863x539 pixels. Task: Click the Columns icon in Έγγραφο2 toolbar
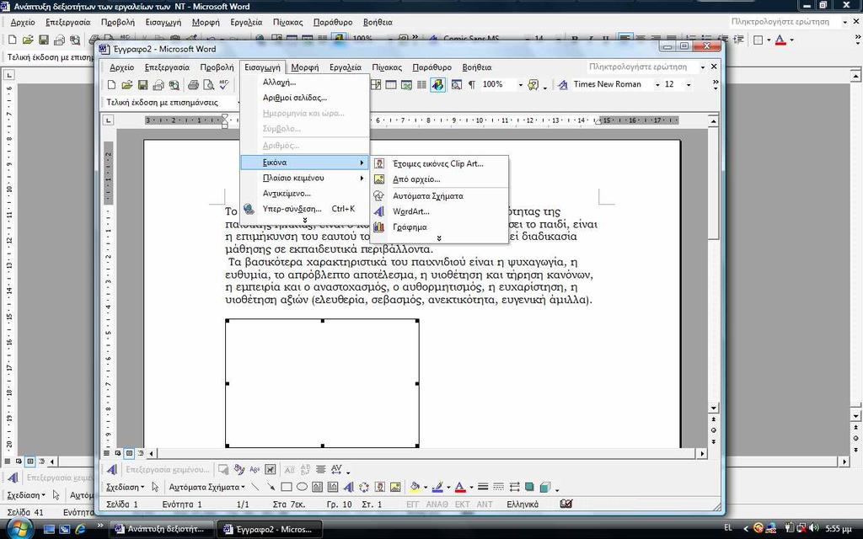421,85
